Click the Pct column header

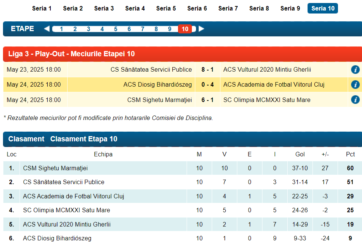click(x=350, y=154)
